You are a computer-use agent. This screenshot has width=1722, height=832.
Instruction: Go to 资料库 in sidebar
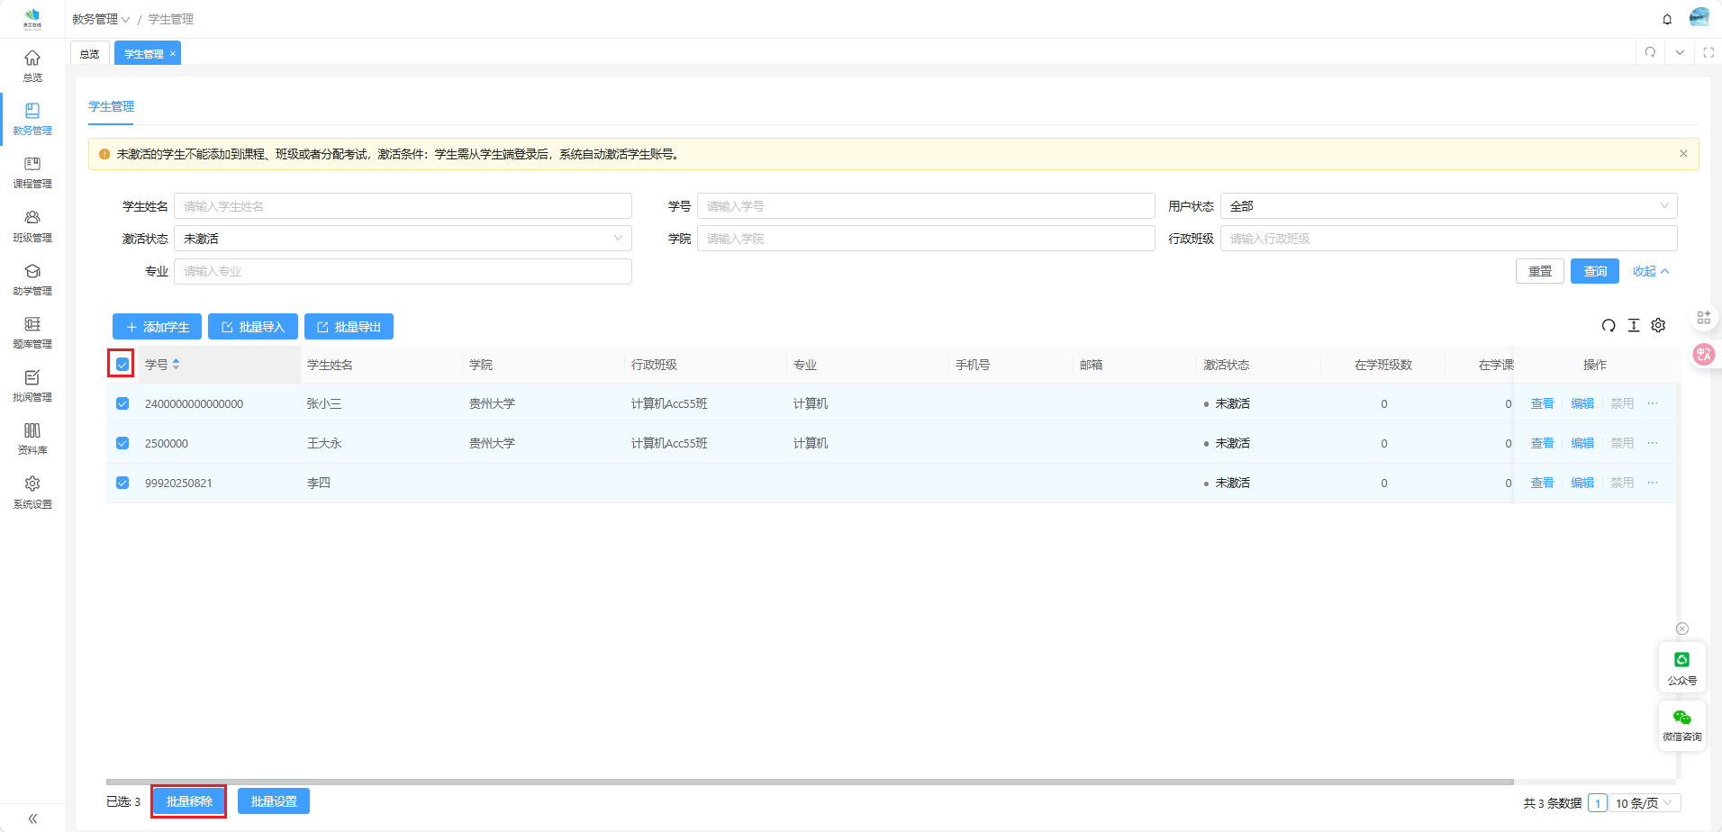click(x=32, y=438)
